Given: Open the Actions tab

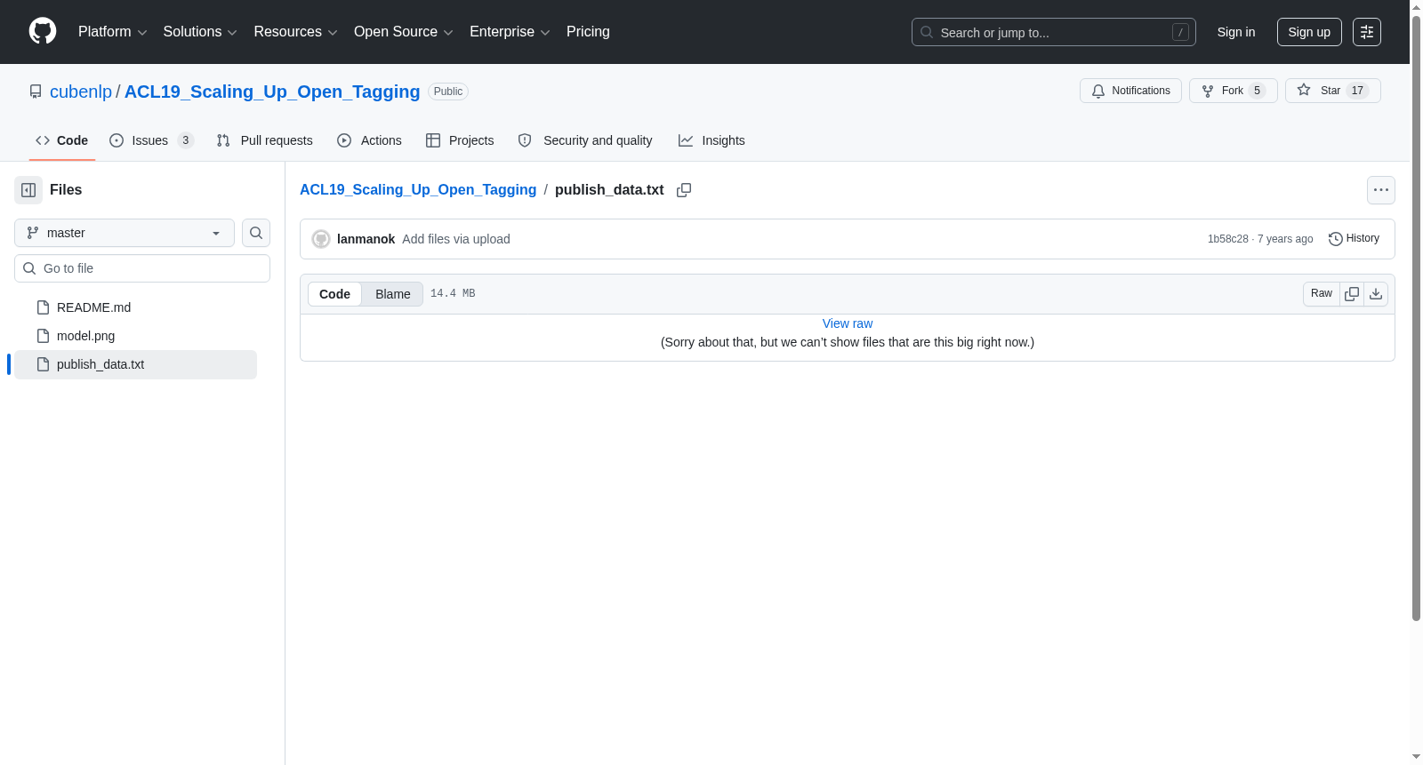Looking at the screenshot, I should tap(369, 140).
